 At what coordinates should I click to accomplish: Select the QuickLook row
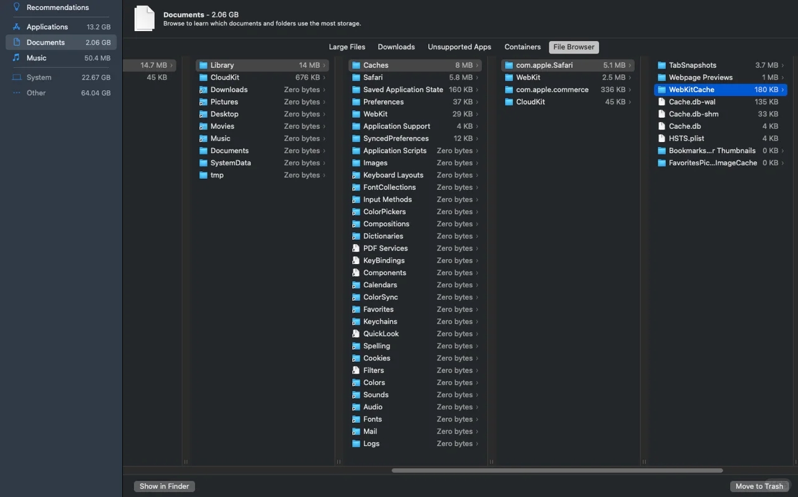pos(415,334)
